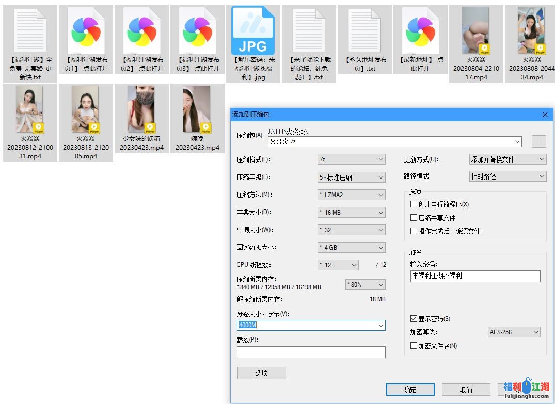
Task: Click the 发布页1 browser shortcut icon
Action: 86,30
